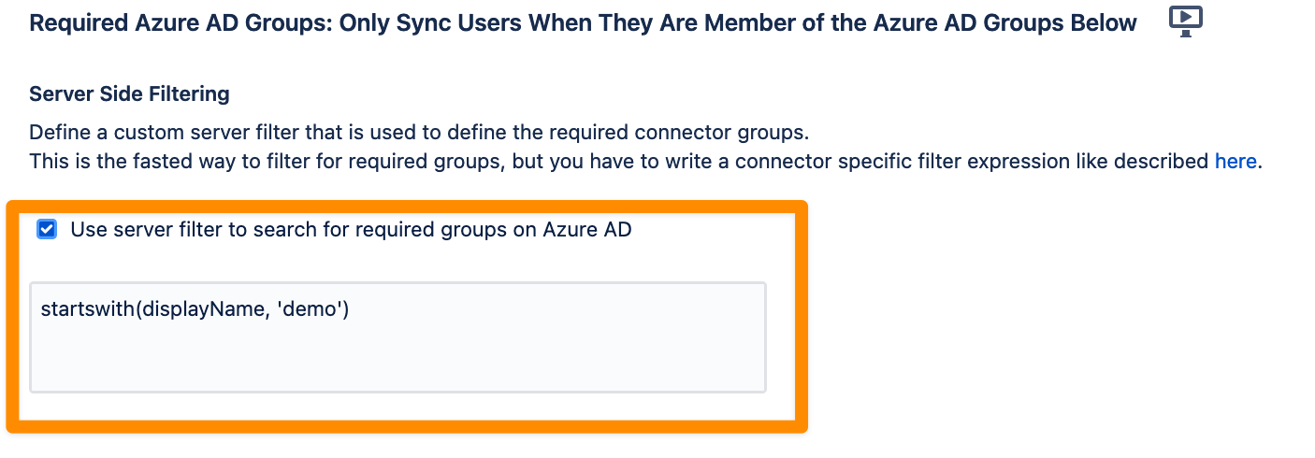Click the 'Use server filter' checkbox label
This screenshot has width=1315, height=458.
(x=351, y=229)
